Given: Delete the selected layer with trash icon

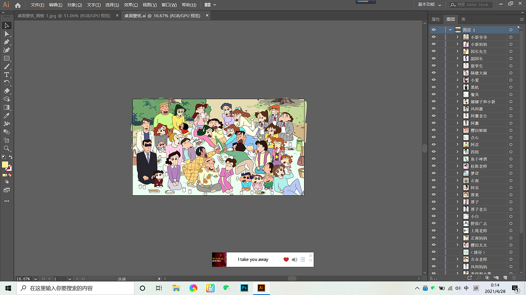Looking at the screenshot, I should coord(514,278).
